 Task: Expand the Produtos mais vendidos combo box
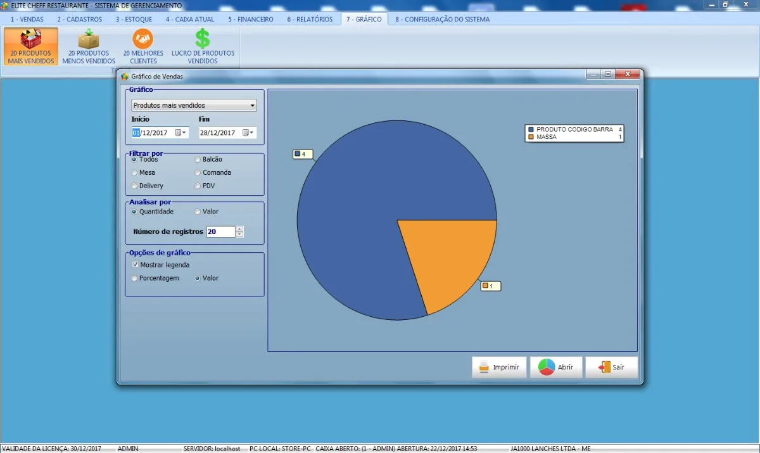(x=252, y=105)
